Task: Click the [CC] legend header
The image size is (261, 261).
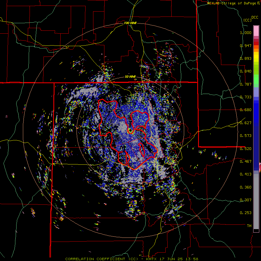Action: point(247,20)
